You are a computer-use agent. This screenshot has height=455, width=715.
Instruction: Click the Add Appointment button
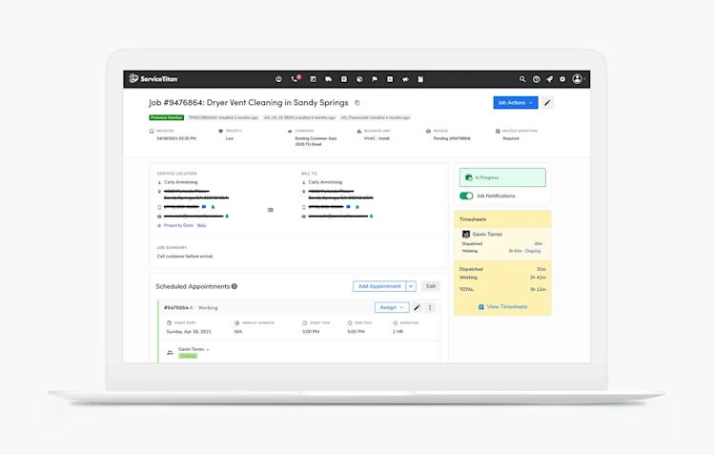tap(379, 286)
